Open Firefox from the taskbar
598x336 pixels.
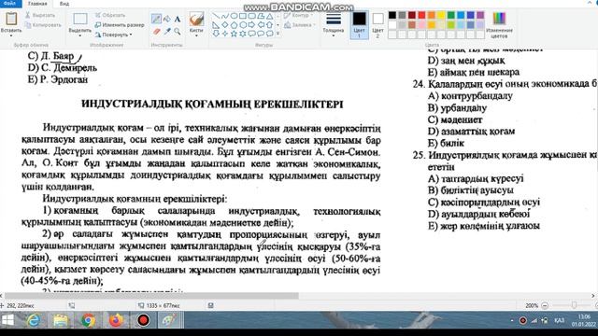(x=116, y=320)
